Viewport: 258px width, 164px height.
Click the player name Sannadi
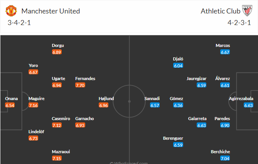click(152, 99)
